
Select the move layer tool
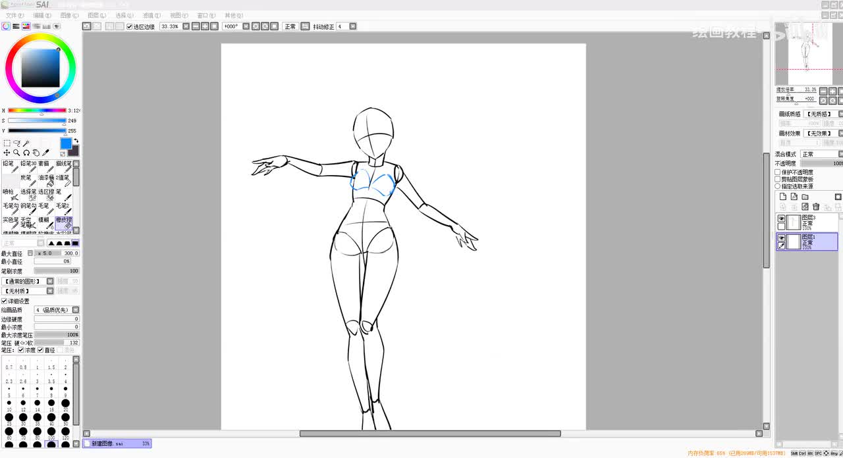coord(7,153)
